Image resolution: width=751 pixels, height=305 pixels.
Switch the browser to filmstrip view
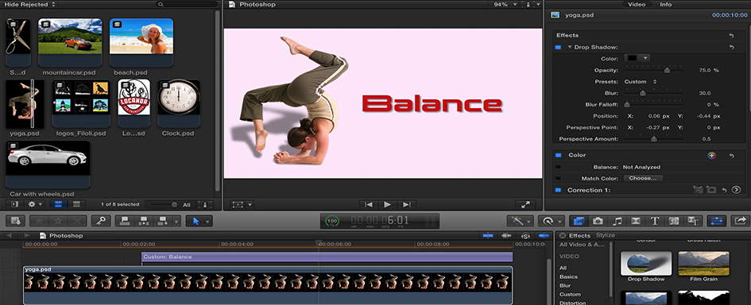point(59,204)
